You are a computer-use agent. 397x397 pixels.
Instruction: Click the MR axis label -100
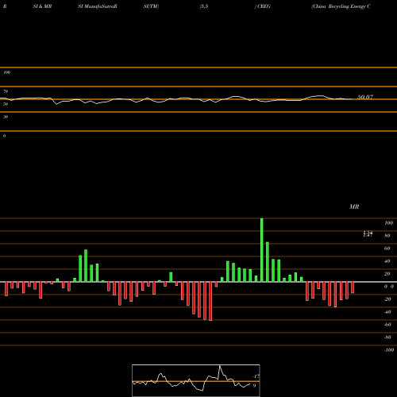pyautogui.click(x=389, y=350)
